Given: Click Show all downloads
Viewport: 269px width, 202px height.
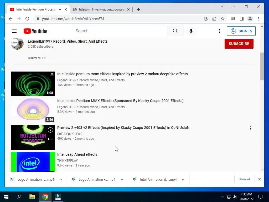Looking at the screenshot, I should [x=245, y=179].
